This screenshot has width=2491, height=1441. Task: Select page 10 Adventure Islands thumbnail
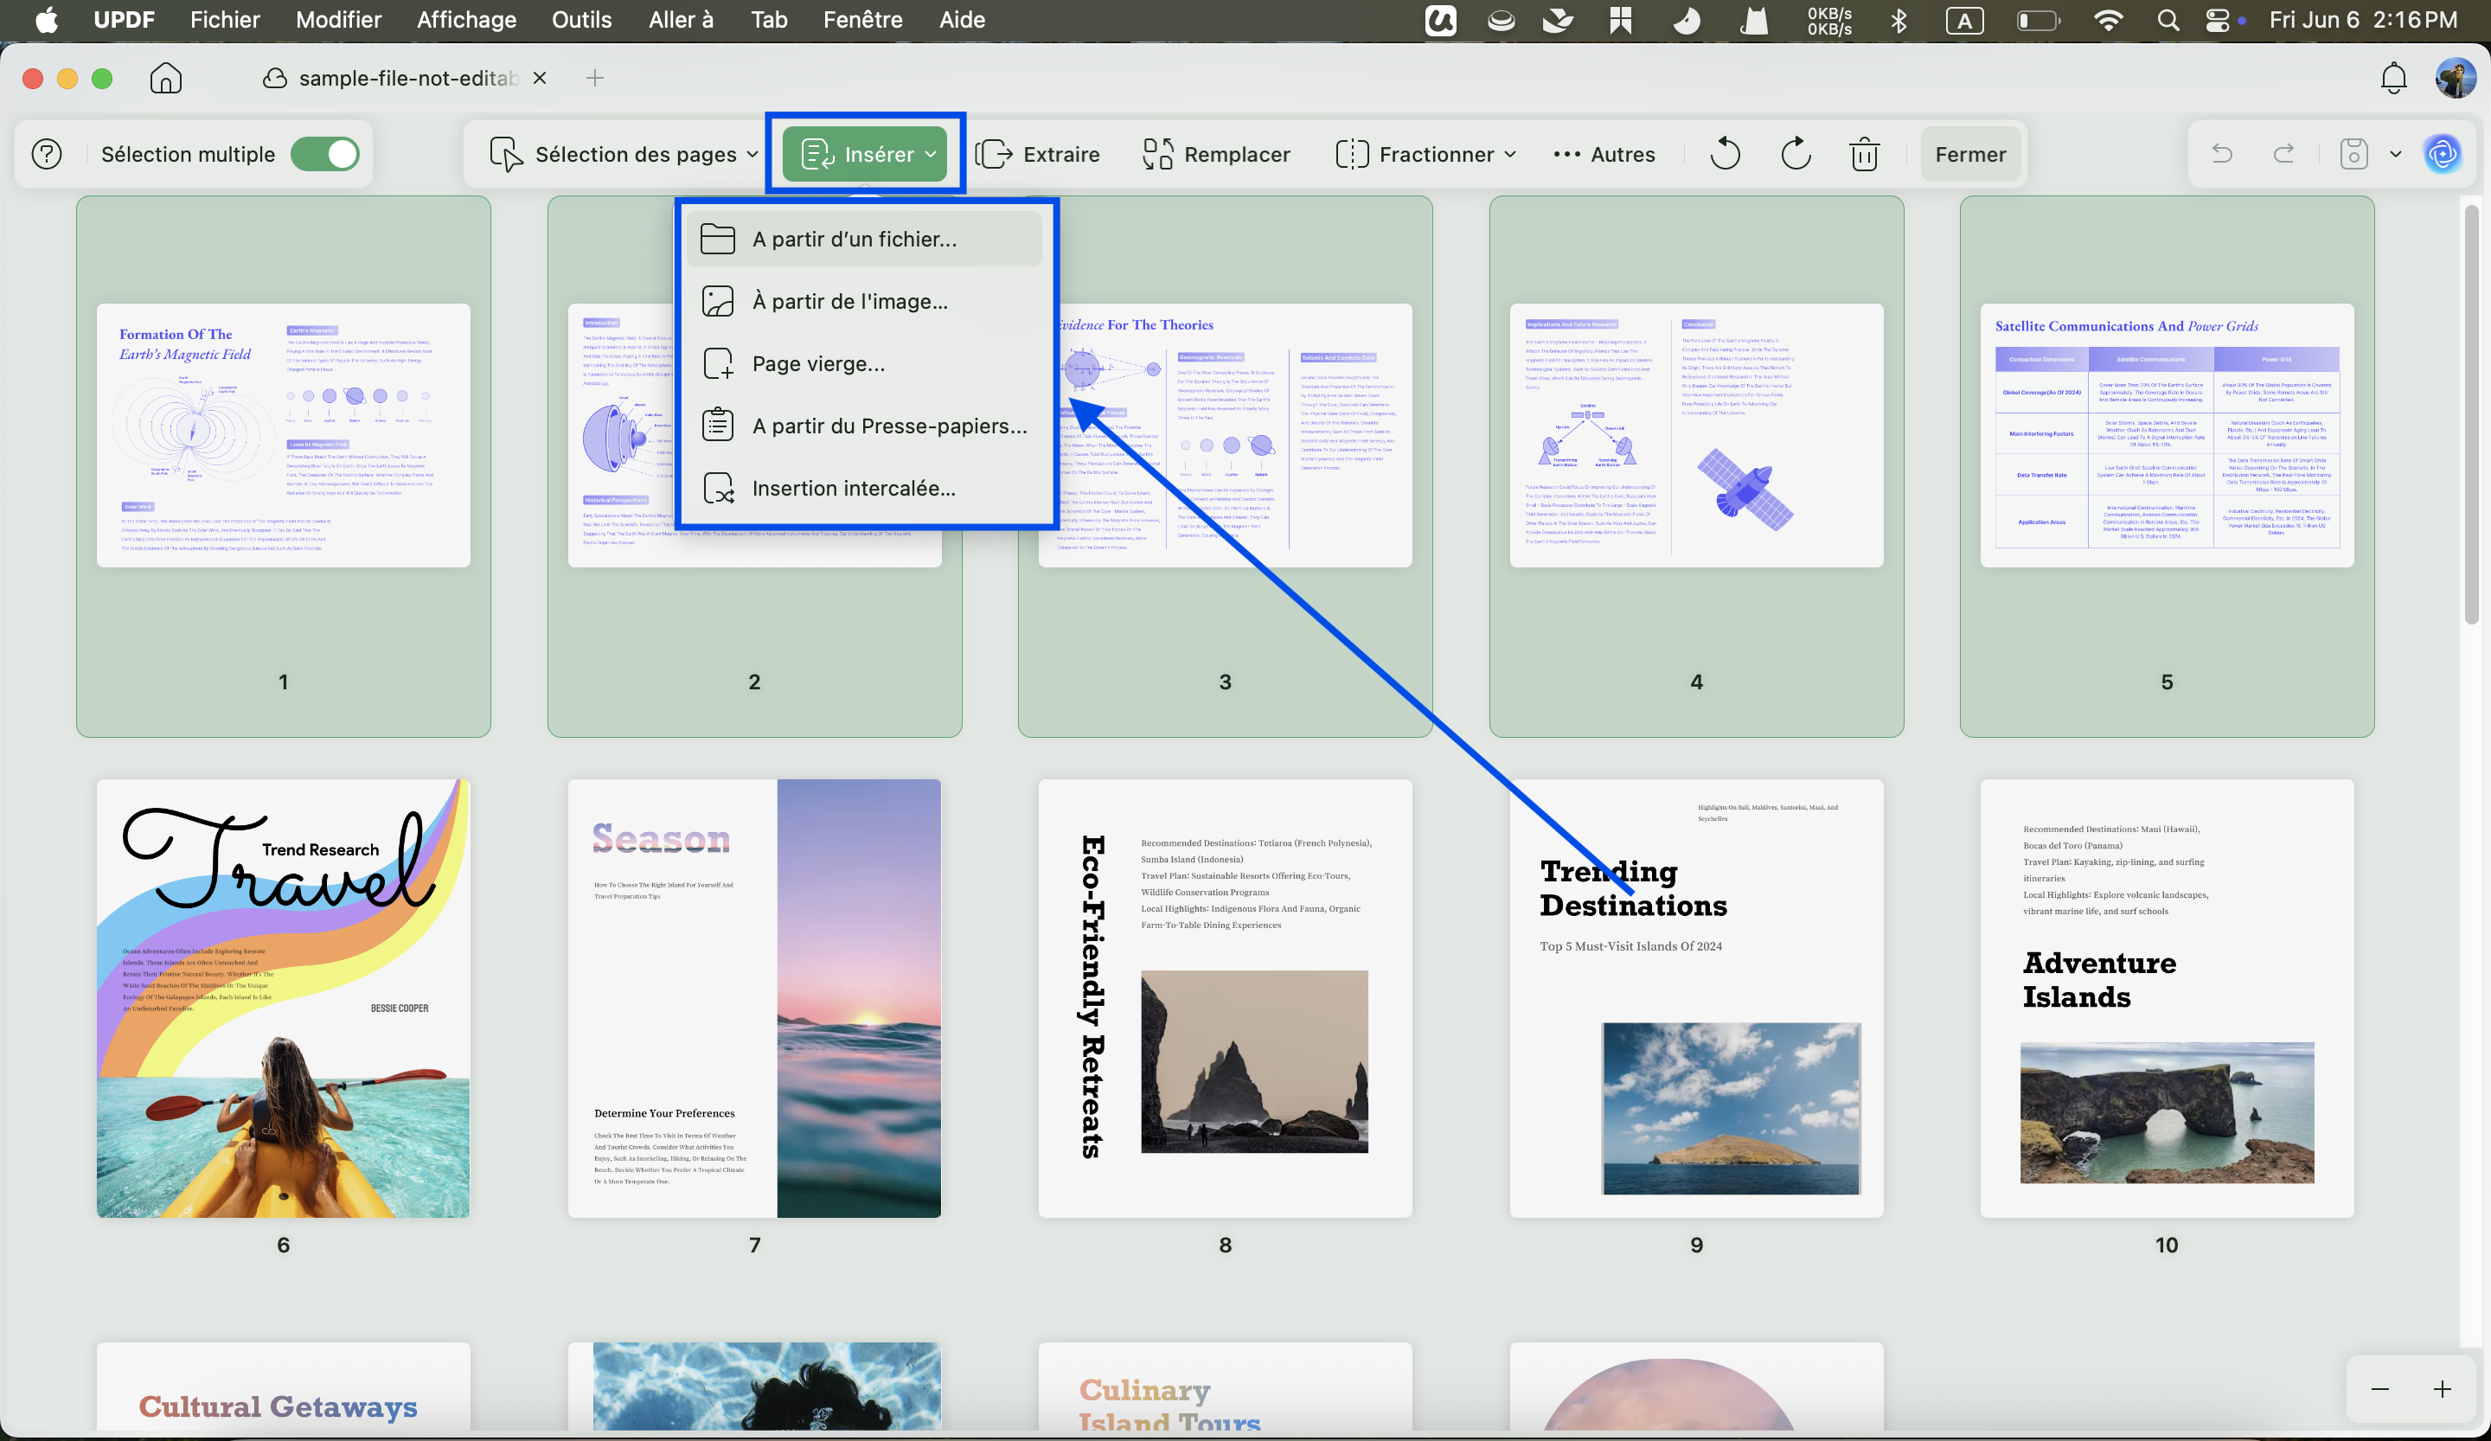[2167, 998]
